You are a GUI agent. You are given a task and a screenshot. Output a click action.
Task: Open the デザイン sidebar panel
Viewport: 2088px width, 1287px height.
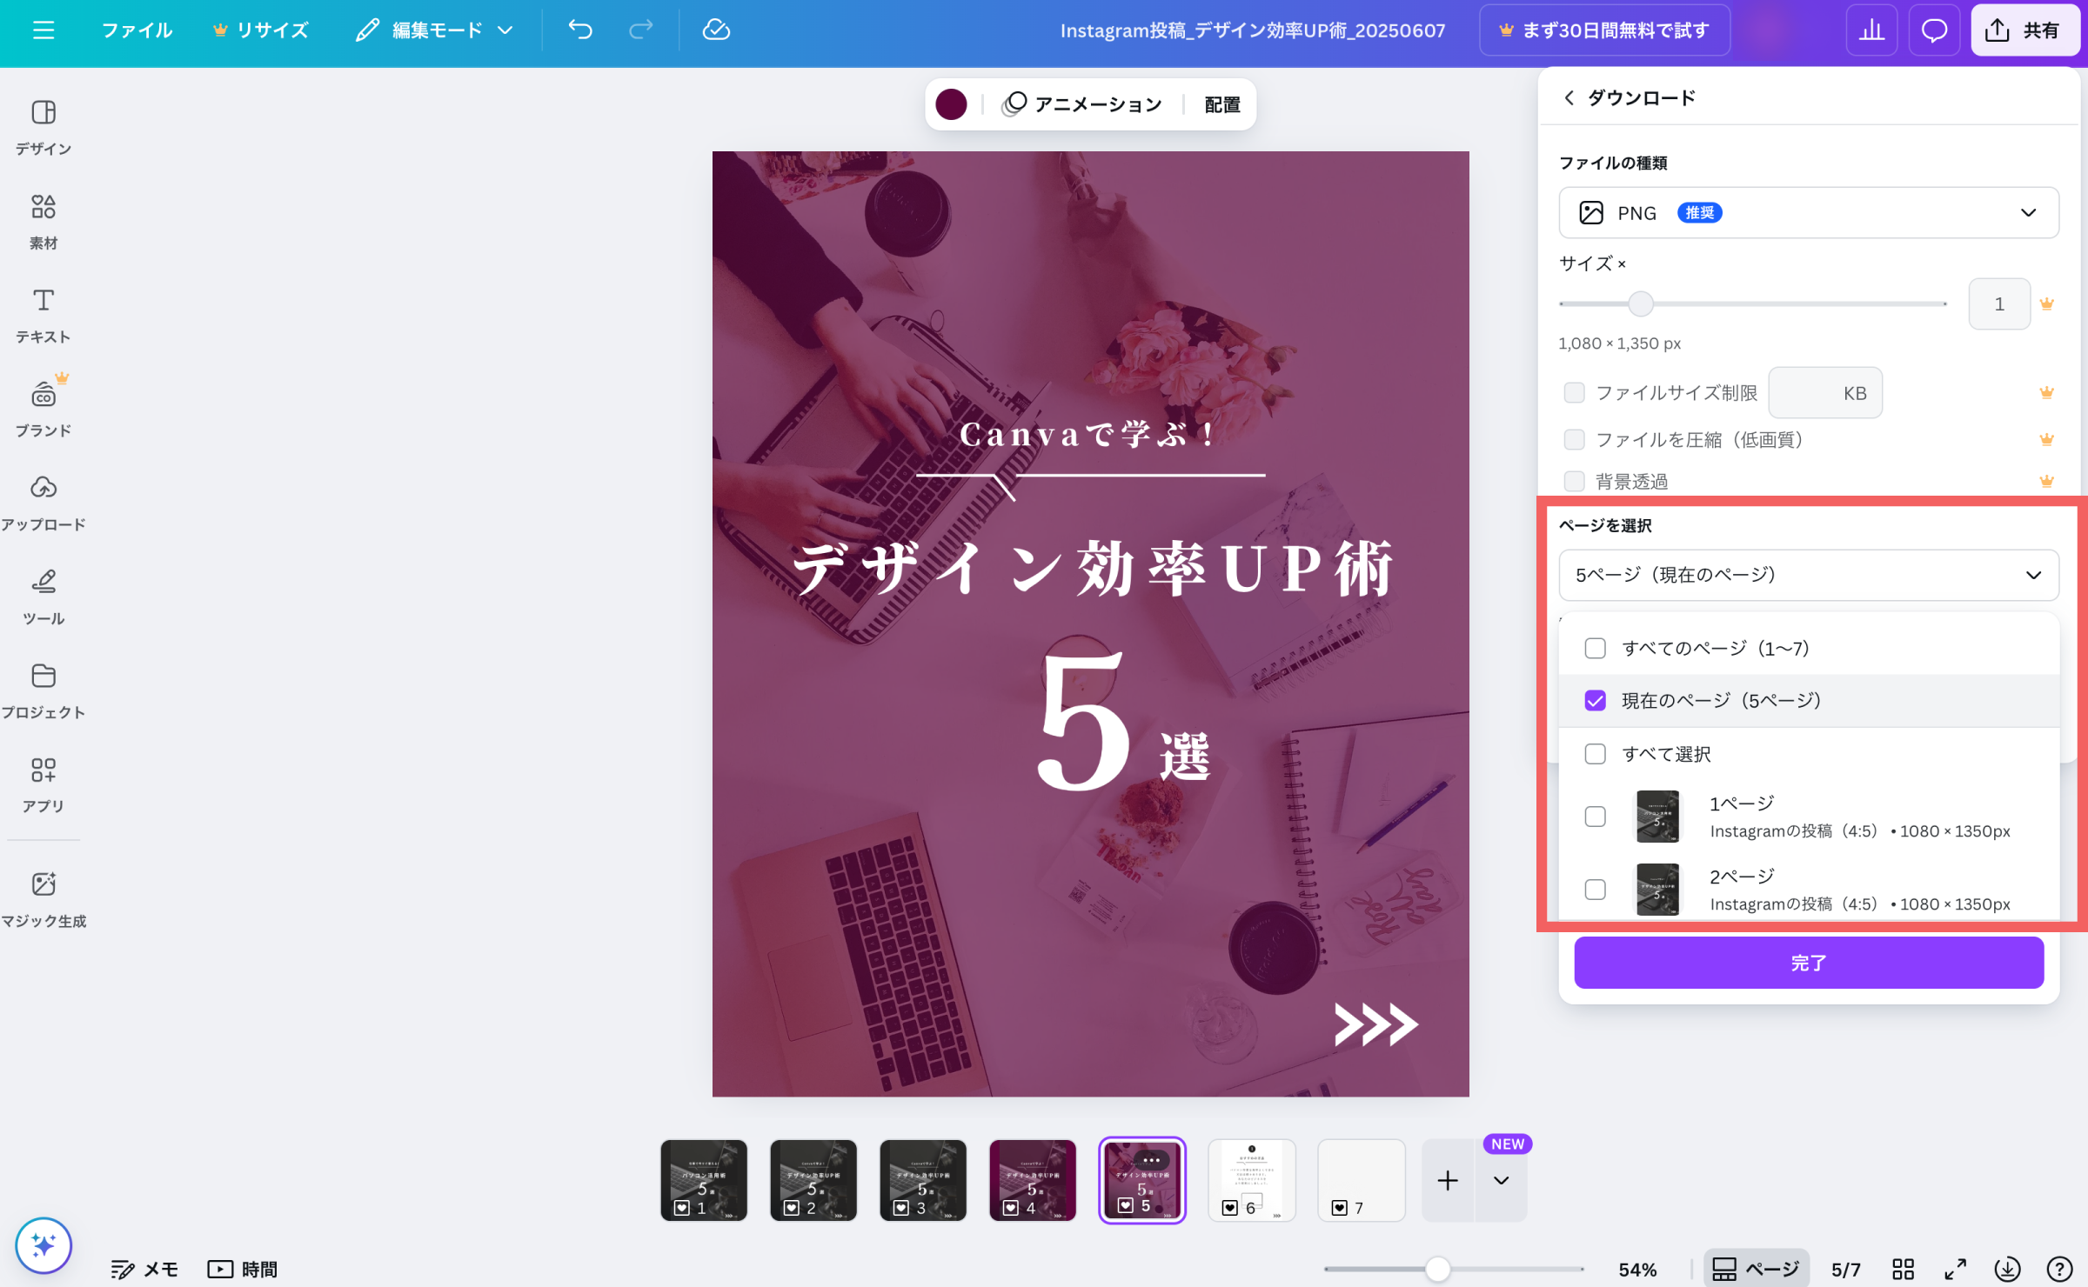coord(43,127)
